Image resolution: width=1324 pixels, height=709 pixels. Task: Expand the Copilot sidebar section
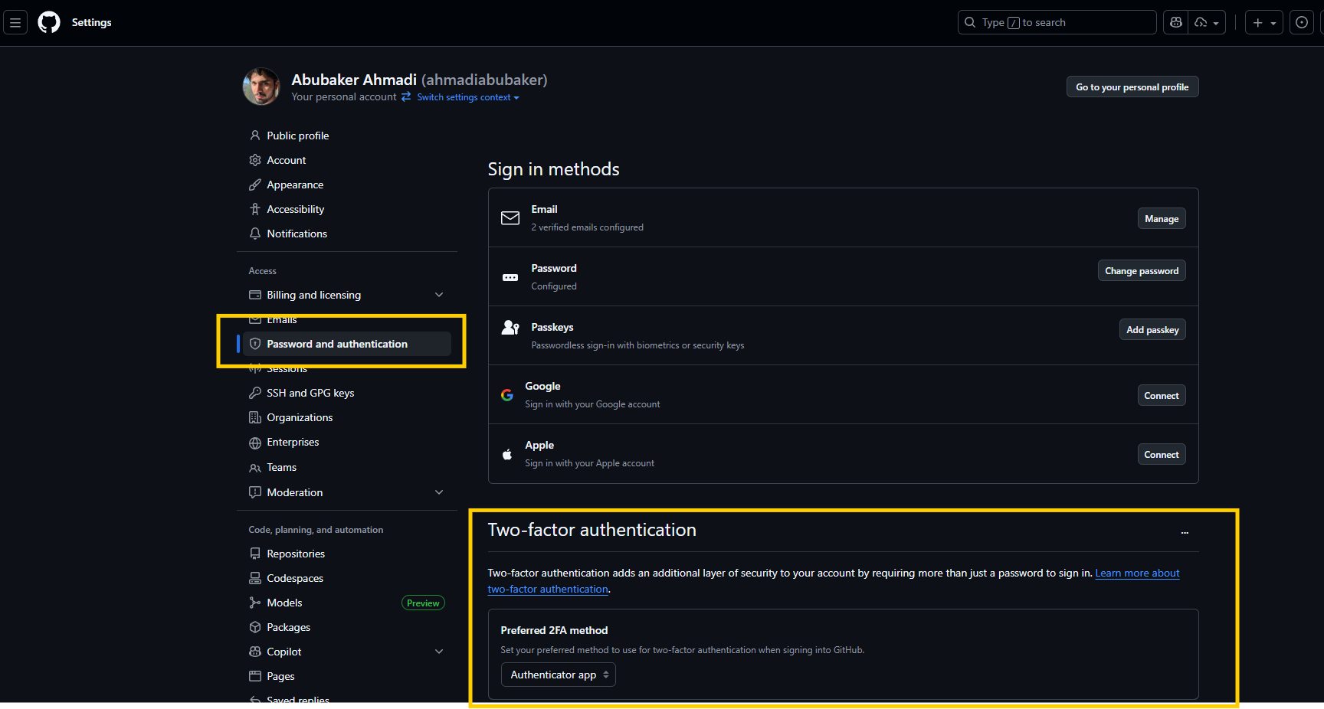click(x=439, y=652)
